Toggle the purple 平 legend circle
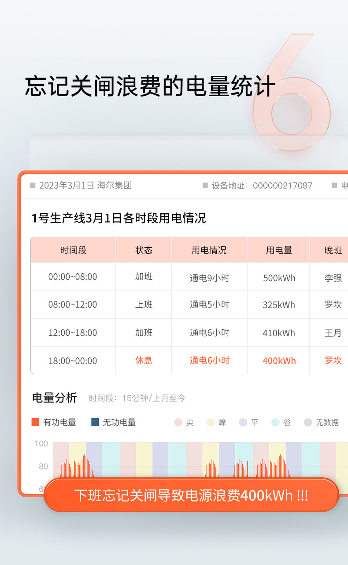This screenshot has width=348, height=565. tap(243, 422)
